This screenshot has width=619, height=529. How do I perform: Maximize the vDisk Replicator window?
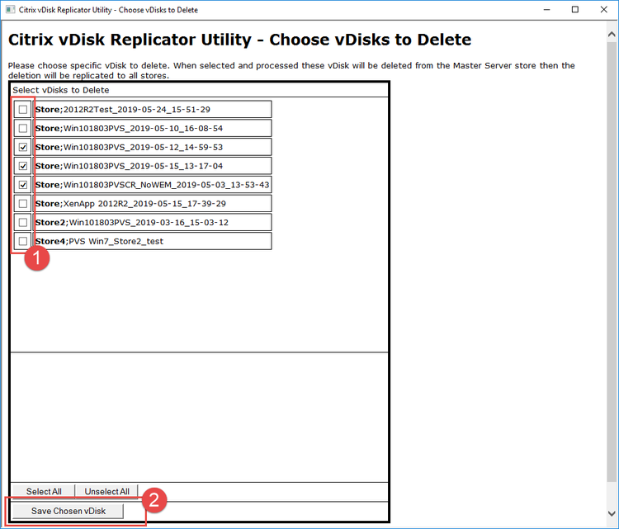575,9
